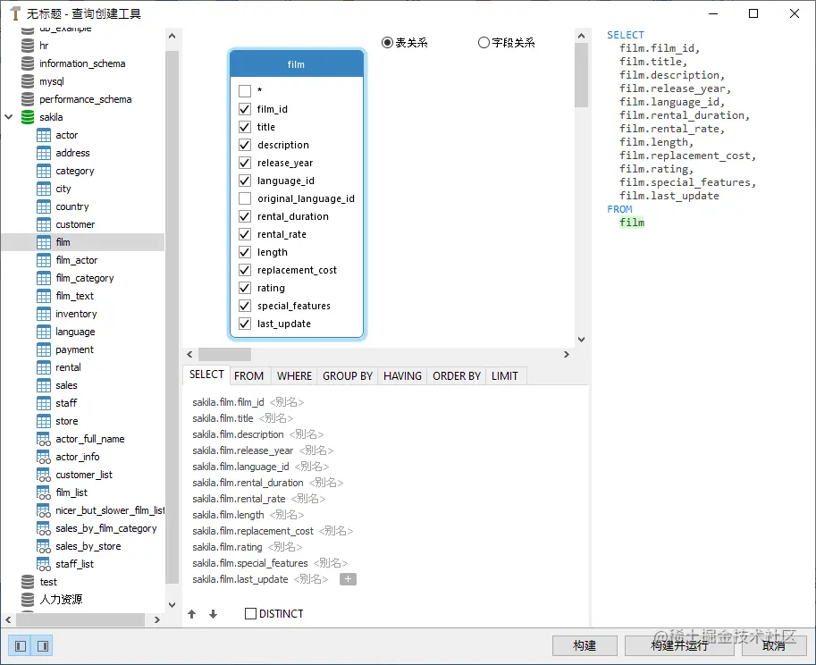The height and width of the screenshot is (665, 816).
Task: Click the actor_info view icon
Action: 44,457
